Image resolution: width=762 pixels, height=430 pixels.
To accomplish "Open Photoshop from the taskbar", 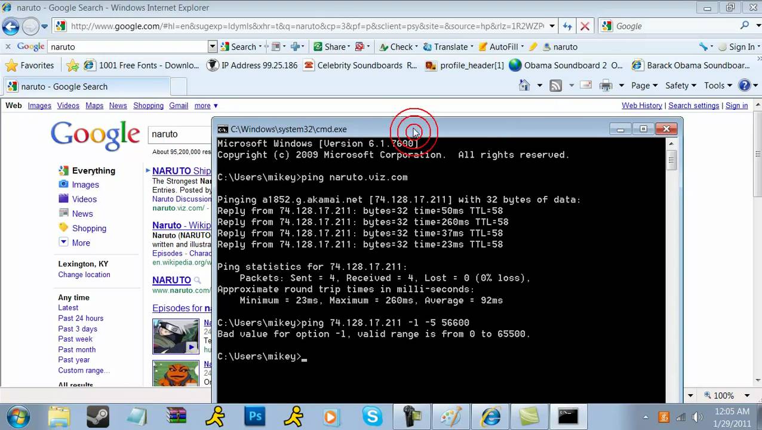I will pyautogui.click(x=255, y=416).
